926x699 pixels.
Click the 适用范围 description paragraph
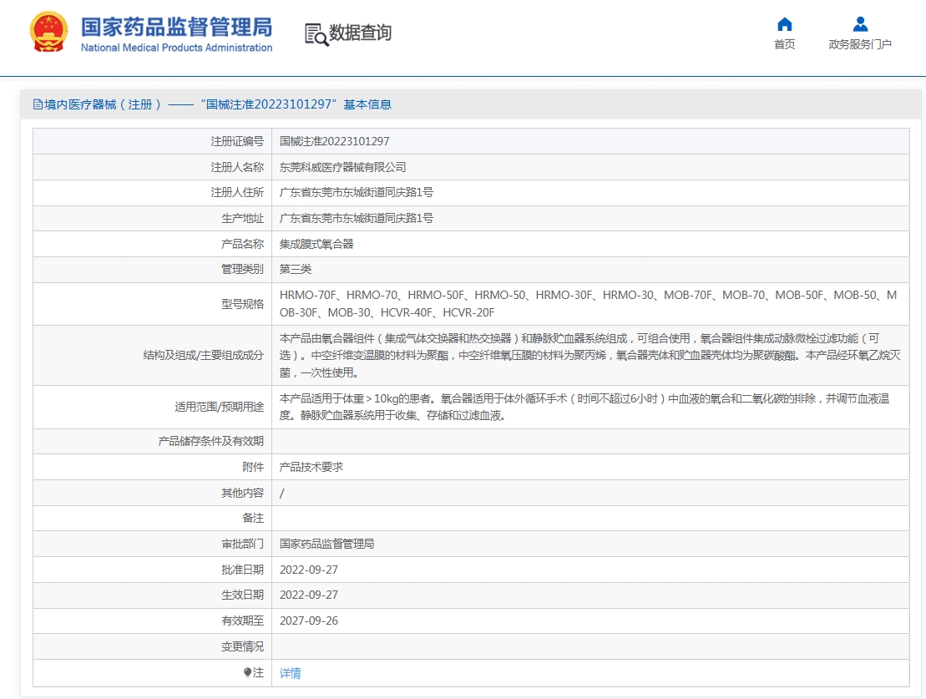[584, 407]
